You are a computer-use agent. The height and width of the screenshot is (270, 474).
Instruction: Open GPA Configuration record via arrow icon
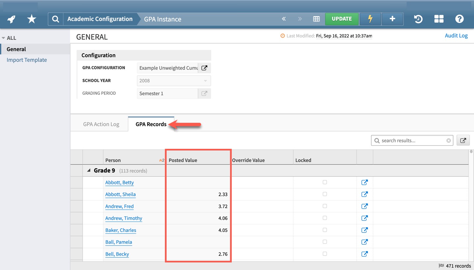pyautogui.click(x=204, y=68)
